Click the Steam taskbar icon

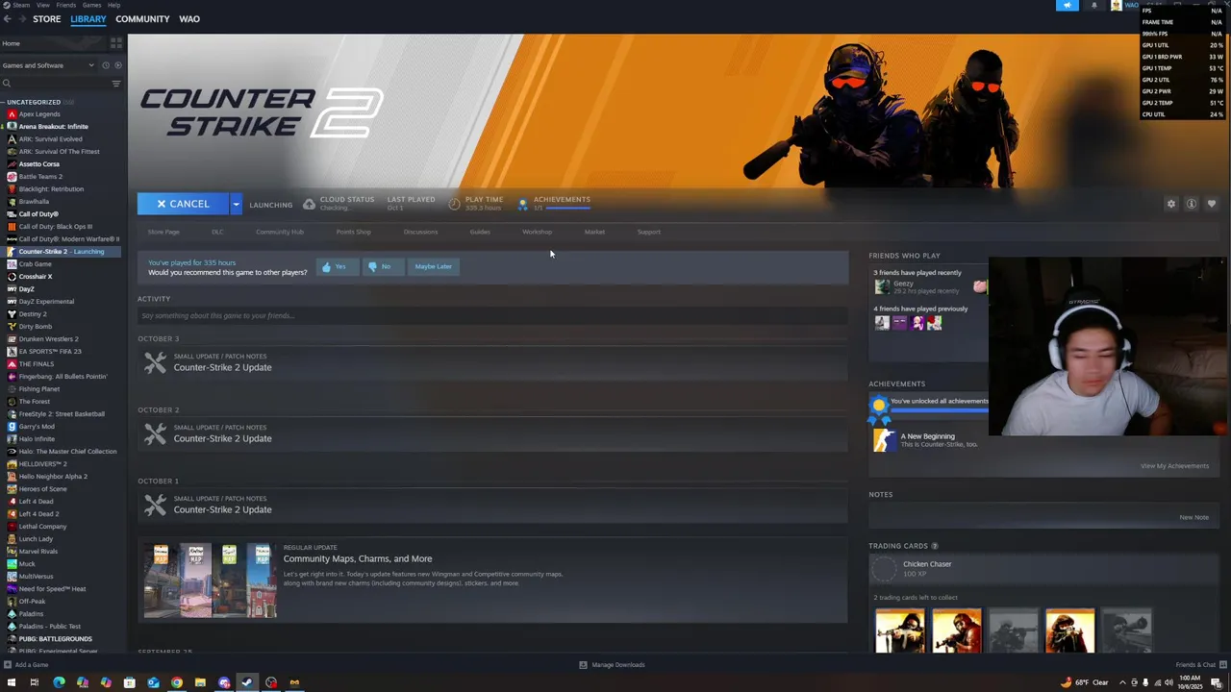coord(247,682)
